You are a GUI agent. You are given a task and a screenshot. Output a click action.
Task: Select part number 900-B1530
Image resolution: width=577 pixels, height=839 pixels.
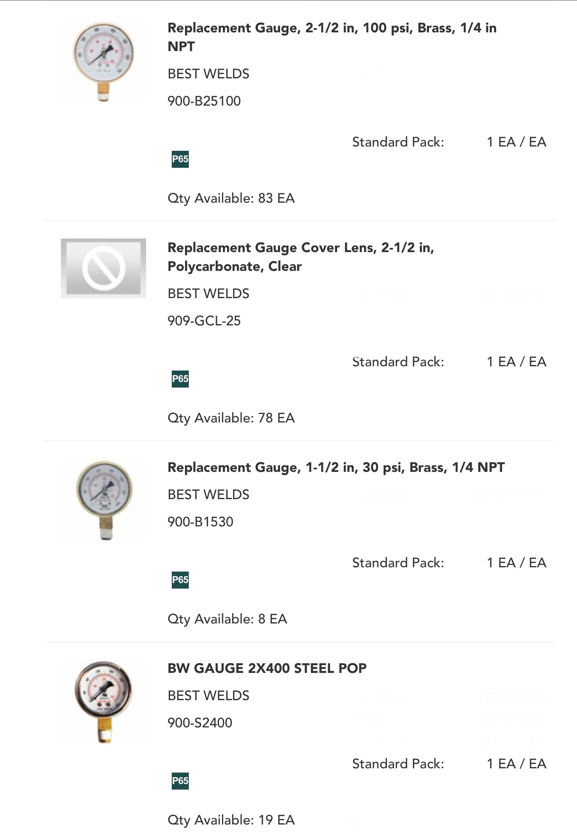point(200,522)
